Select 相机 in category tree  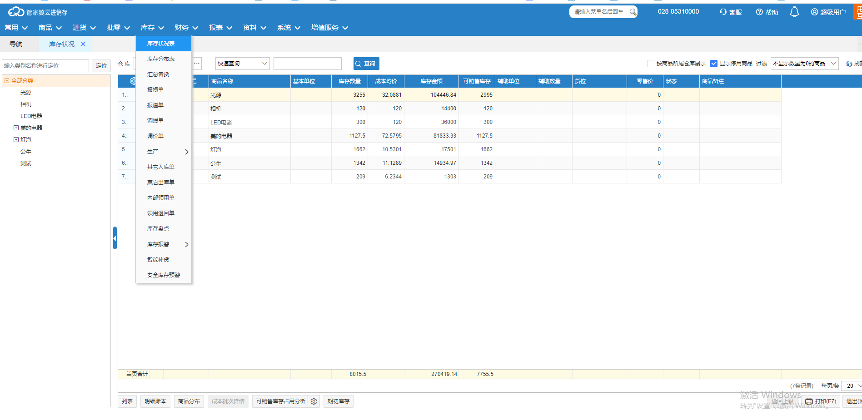pyautogui.click(x=26, y=104)
